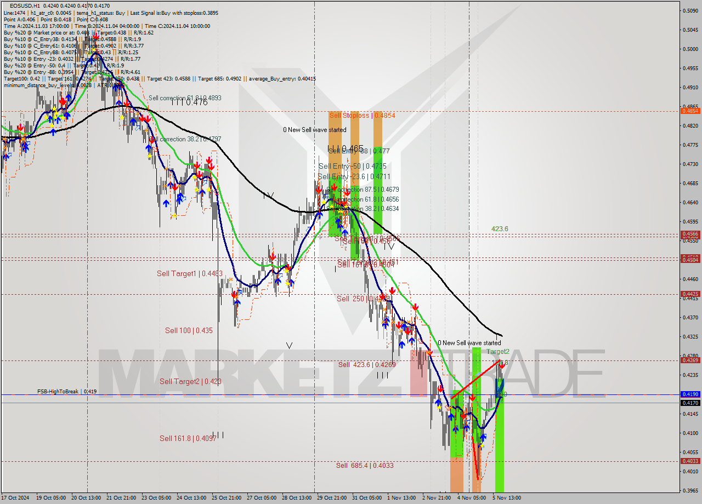This screenshot has height=504, width=702.
Task: Click the '1 Nov 13:00' time label
Action: (x=401, y=498)
